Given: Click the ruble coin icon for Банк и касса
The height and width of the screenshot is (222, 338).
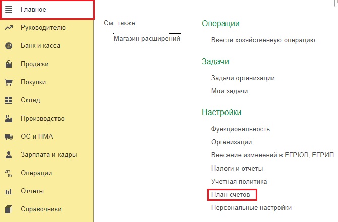Looking at the screenshot, I should [x=9, y=46].
